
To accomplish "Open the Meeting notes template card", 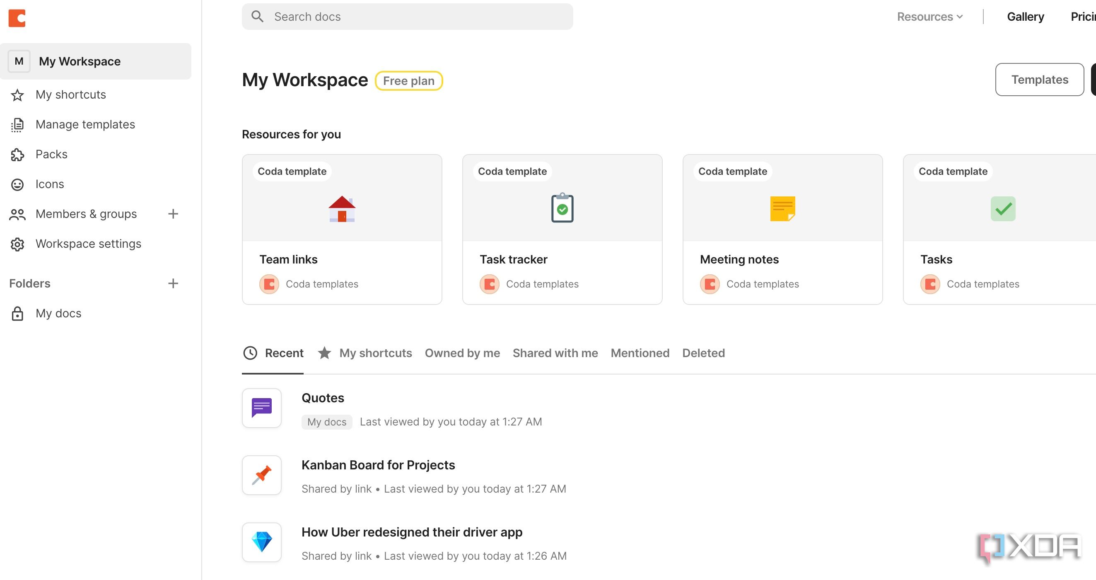I will pos(783,230).
